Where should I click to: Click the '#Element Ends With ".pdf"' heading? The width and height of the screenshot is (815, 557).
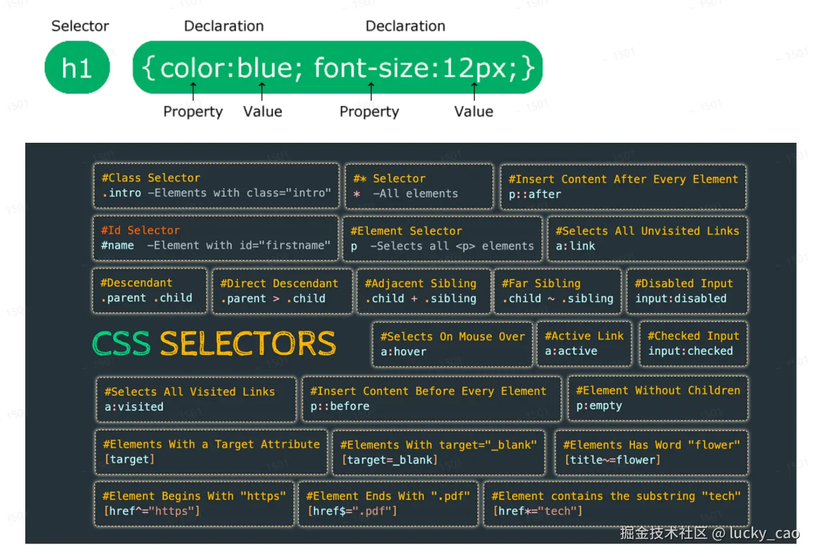click(x=388, y=496)
